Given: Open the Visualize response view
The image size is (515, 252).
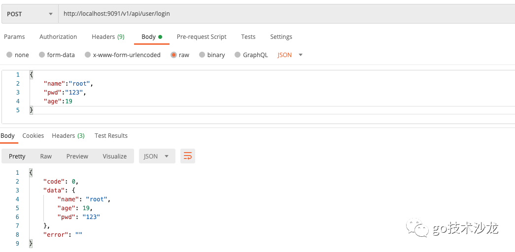Looking at the screenshot, I should [115, 156].
